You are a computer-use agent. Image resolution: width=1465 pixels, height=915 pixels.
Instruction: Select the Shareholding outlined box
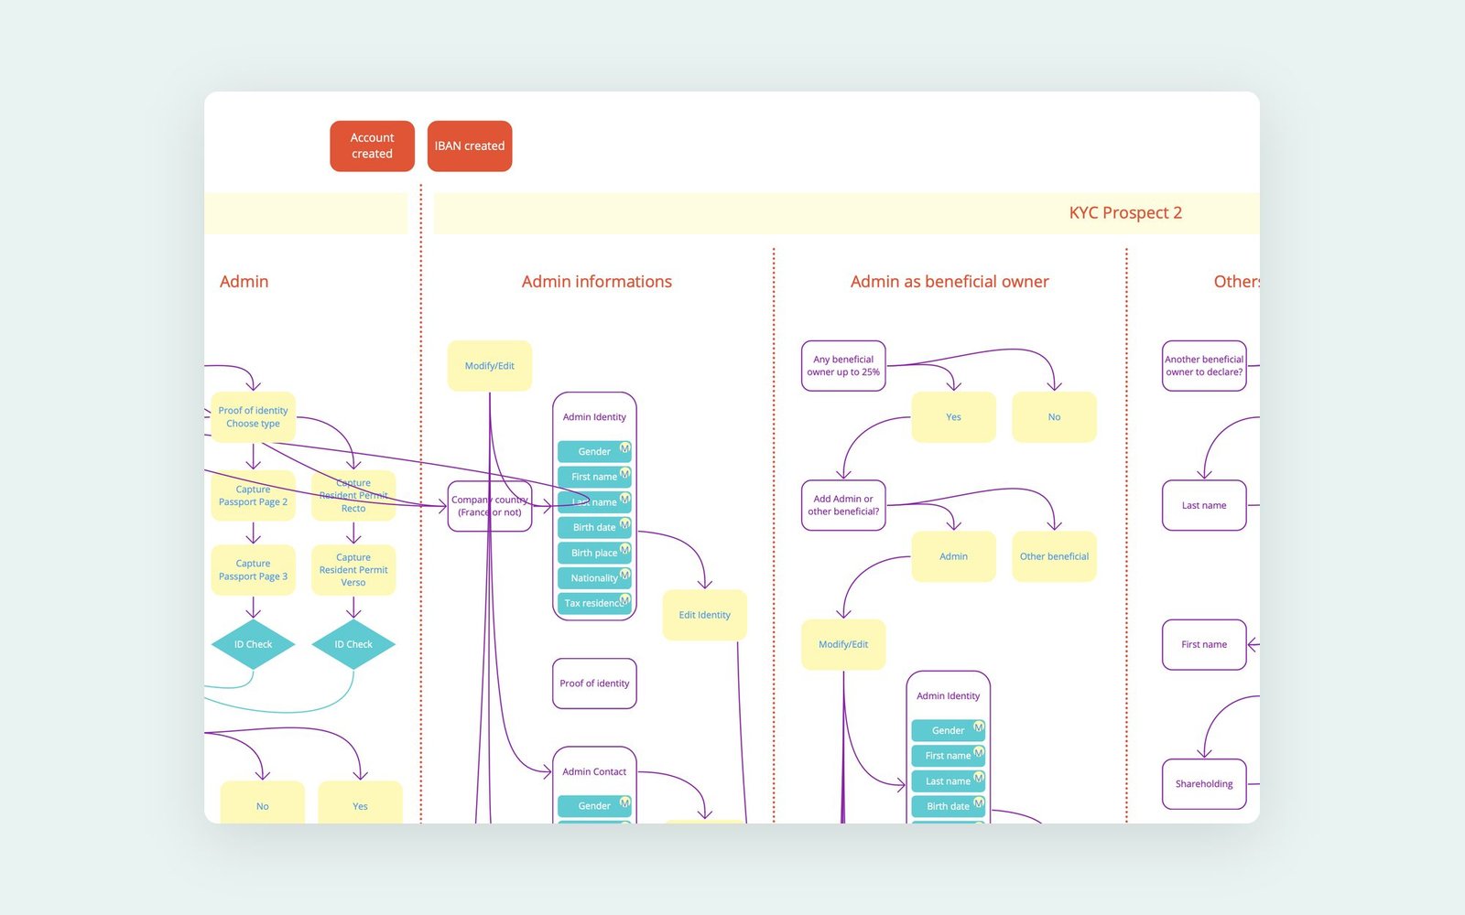click(x=1204, y=784)
